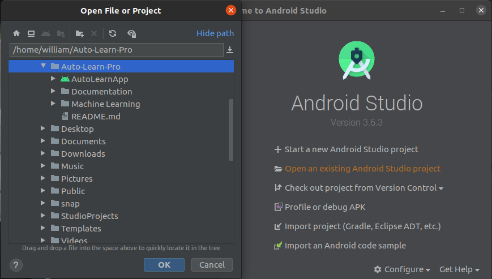Expand the Music folder
Image resolution: width=492 pixels, height=279 pixels.
pos(43,166)
